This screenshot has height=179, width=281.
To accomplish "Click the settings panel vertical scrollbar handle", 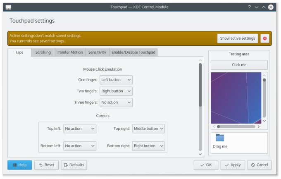I will pos(200,85).
